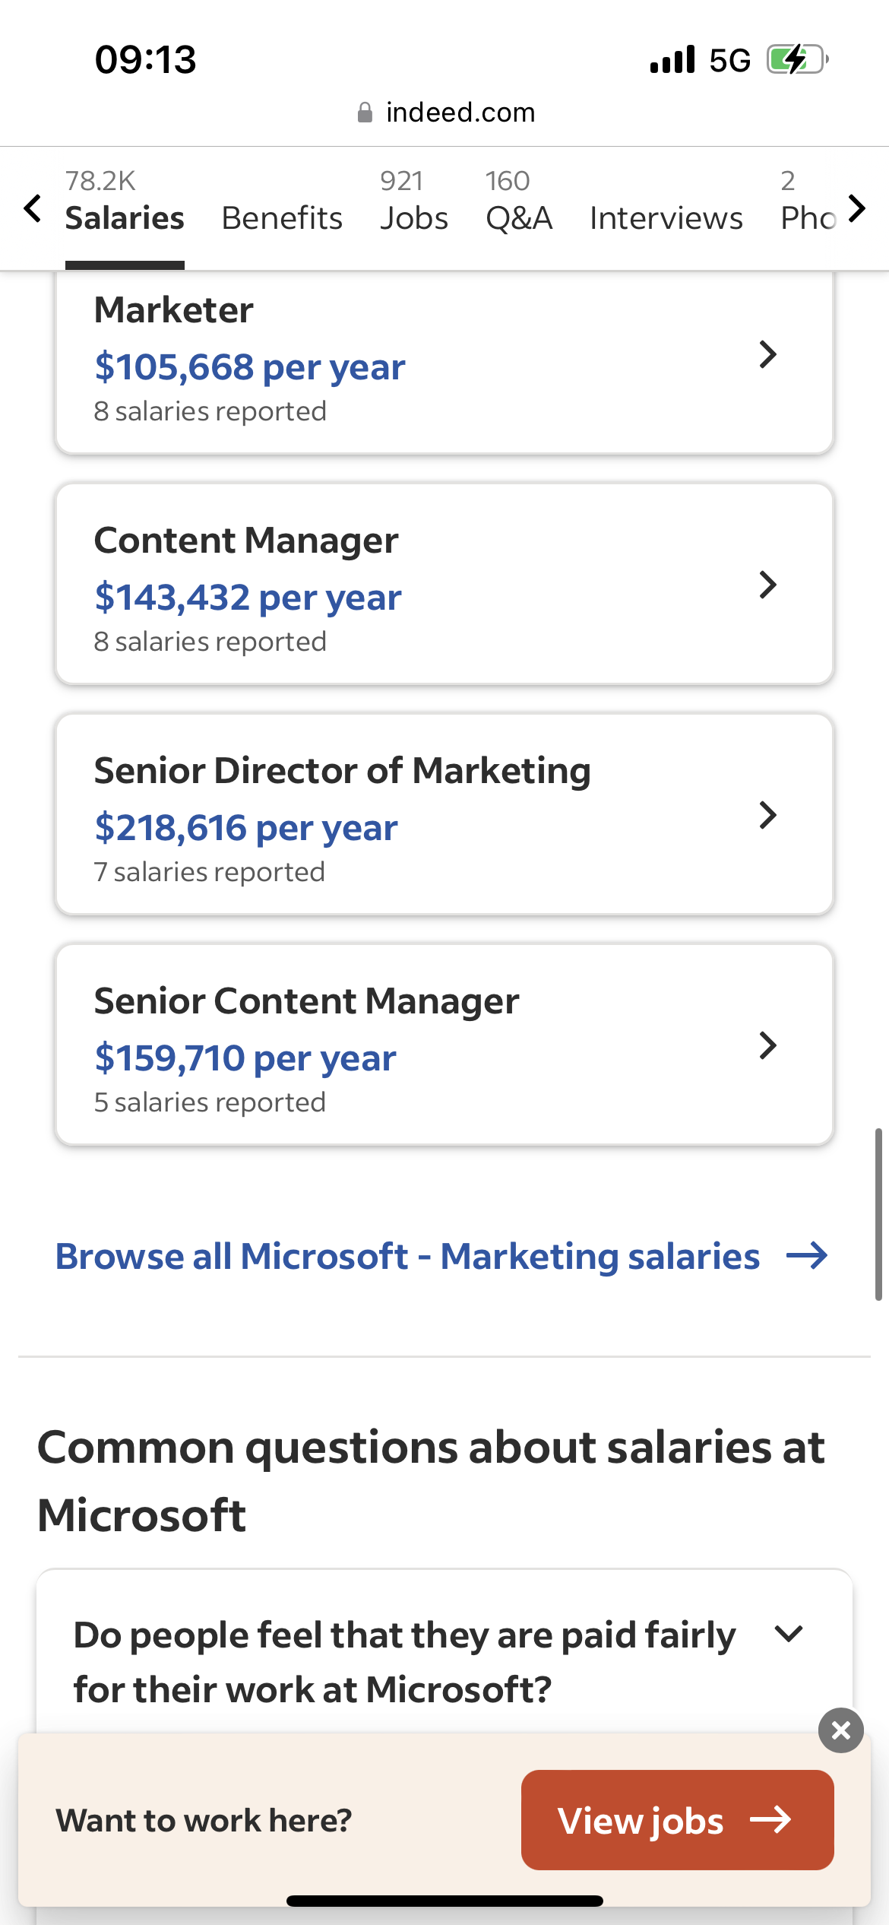Tap the right arrow in the tab bar

point(856,208)
